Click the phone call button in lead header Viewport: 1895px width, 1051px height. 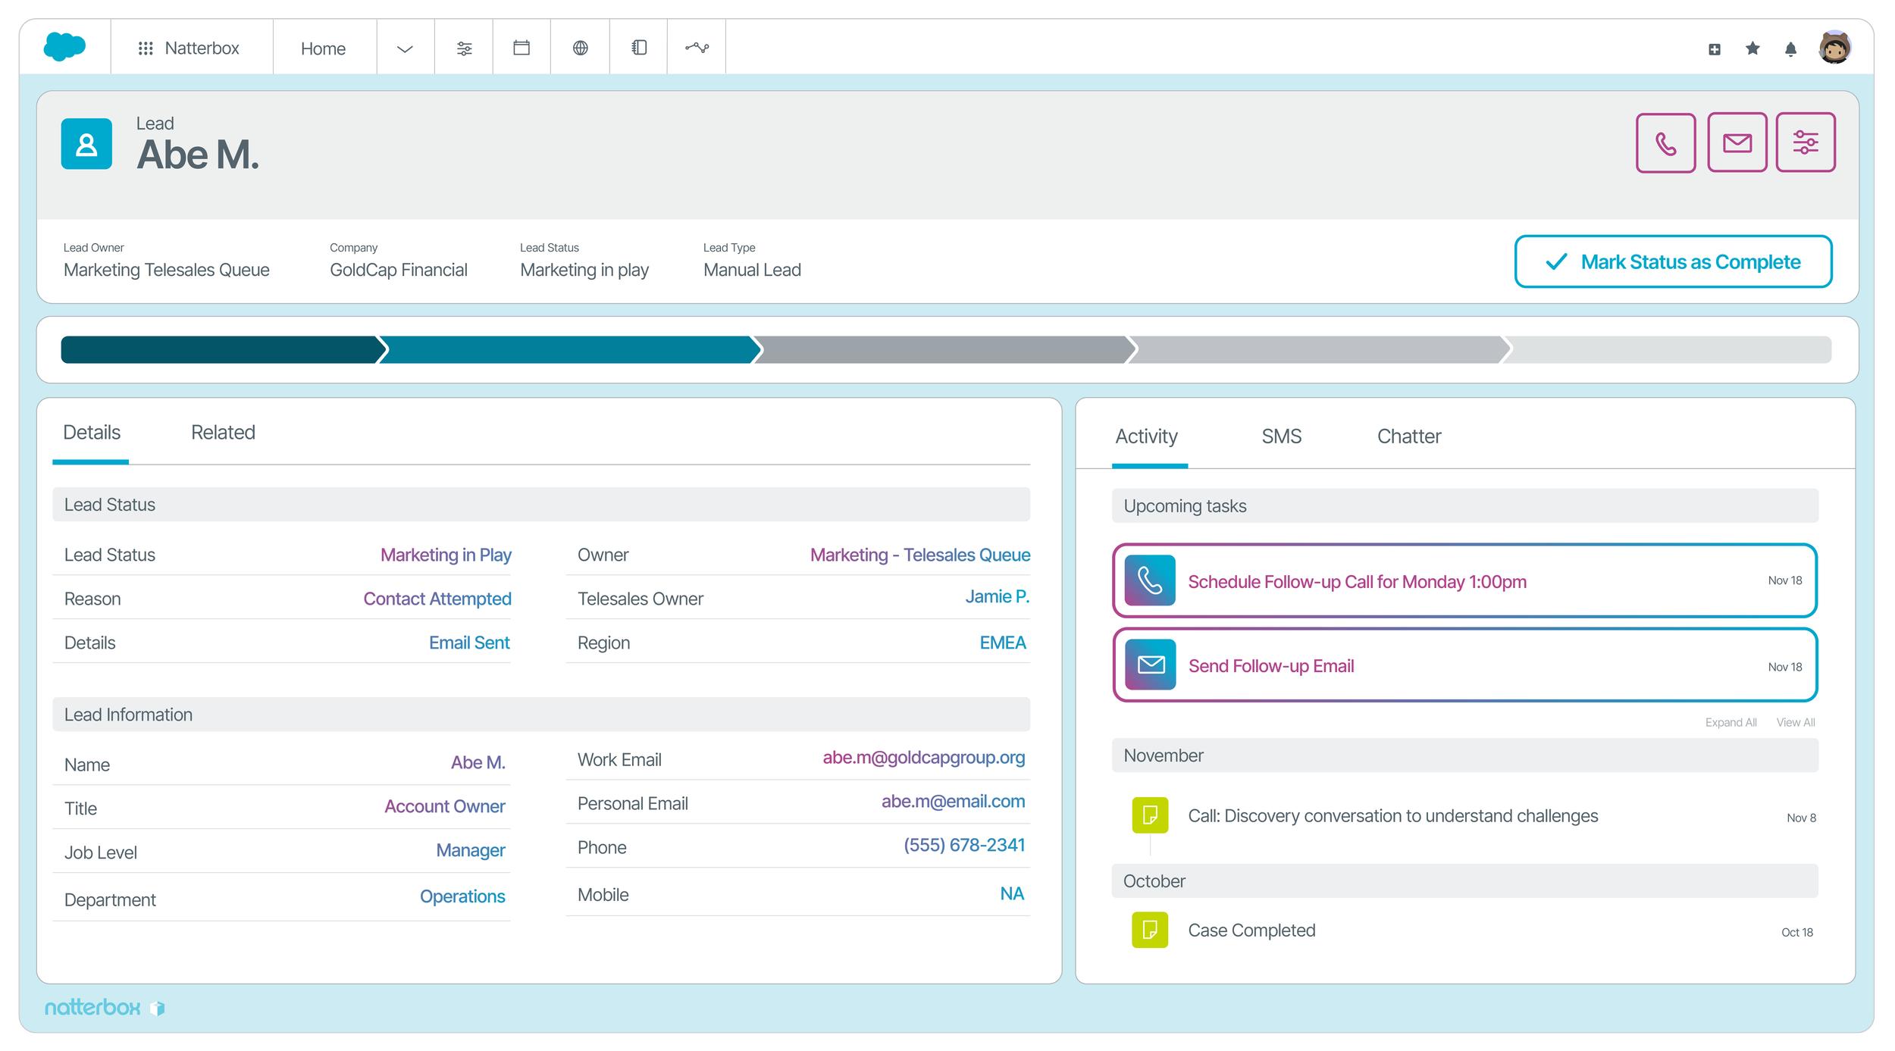coord(1665,143)
